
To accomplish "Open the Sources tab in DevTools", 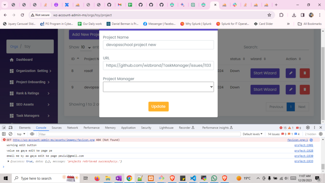I will coord(56,128).
